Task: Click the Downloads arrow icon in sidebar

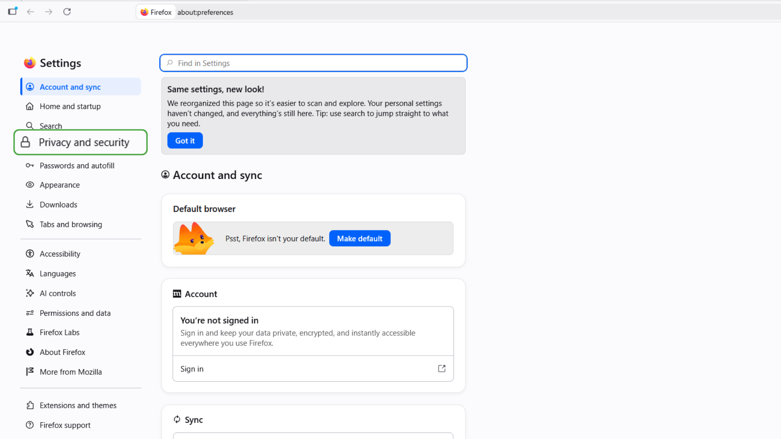Action: (x=30, y=204)
